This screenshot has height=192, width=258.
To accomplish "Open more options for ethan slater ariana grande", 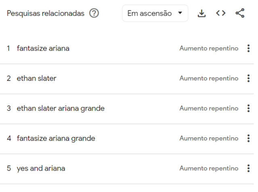I will pos(248,108).
